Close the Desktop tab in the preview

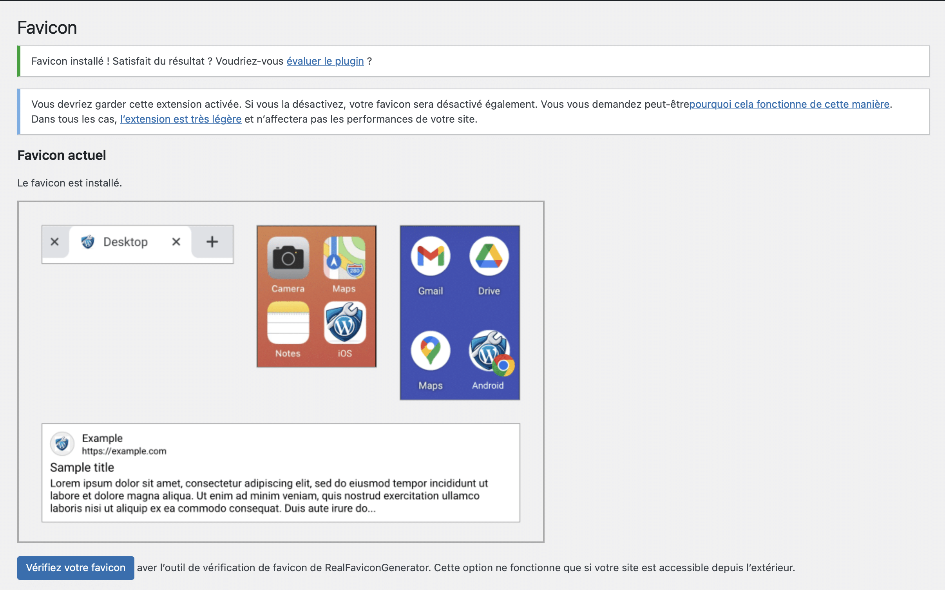pyautogui.click(x=176, y=242)
